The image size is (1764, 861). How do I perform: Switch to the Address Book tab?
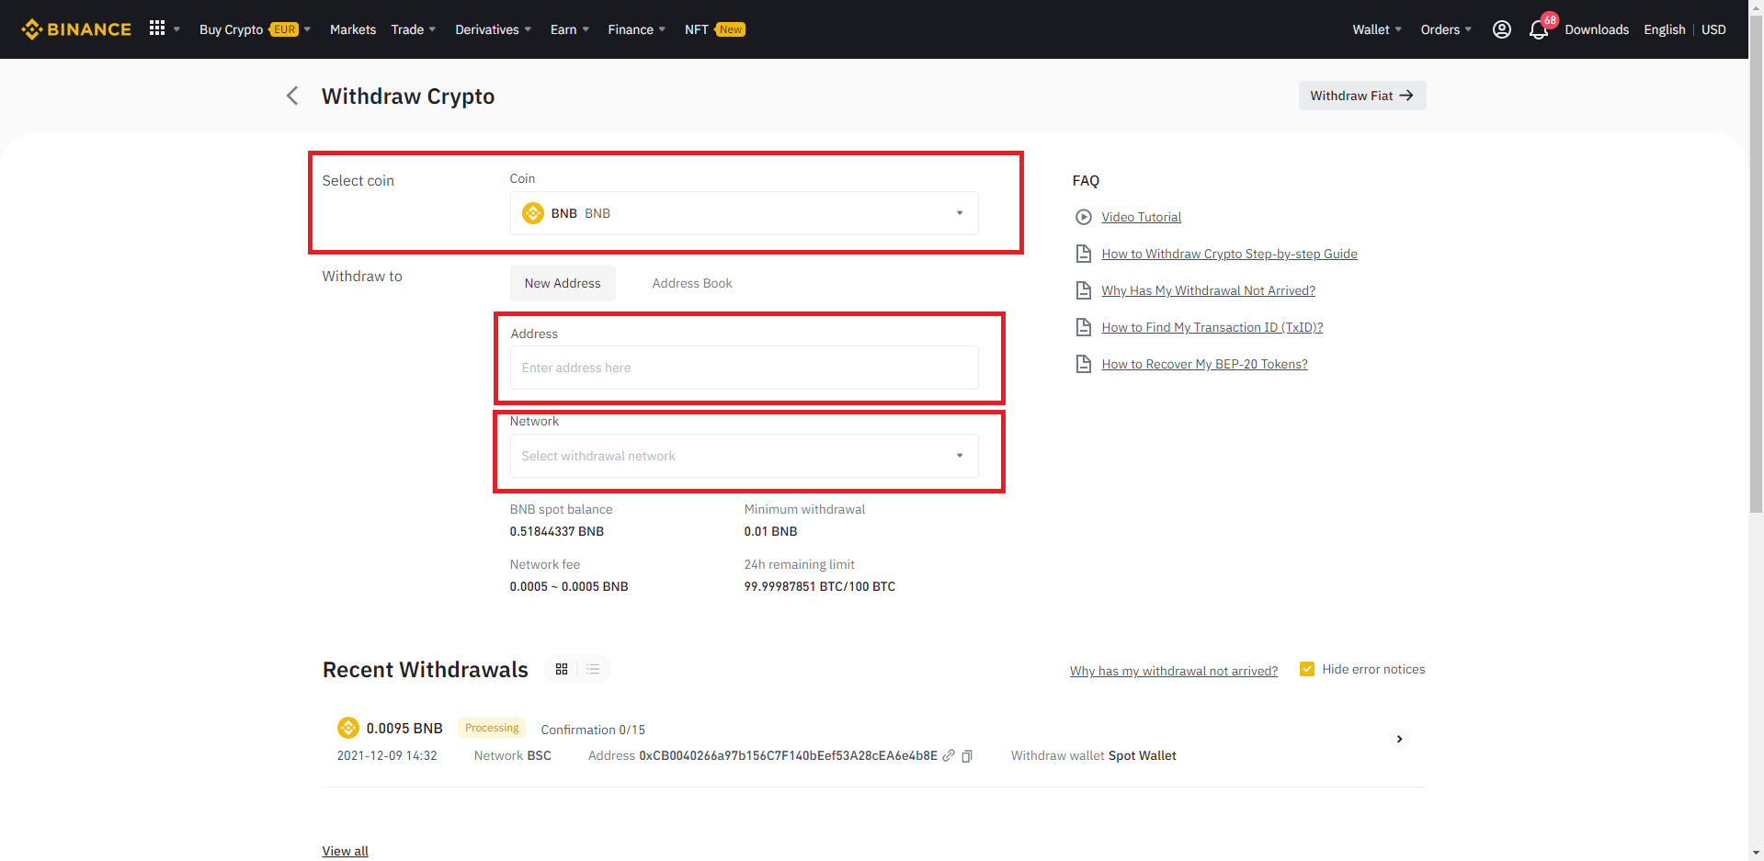(x=692, y=283)
